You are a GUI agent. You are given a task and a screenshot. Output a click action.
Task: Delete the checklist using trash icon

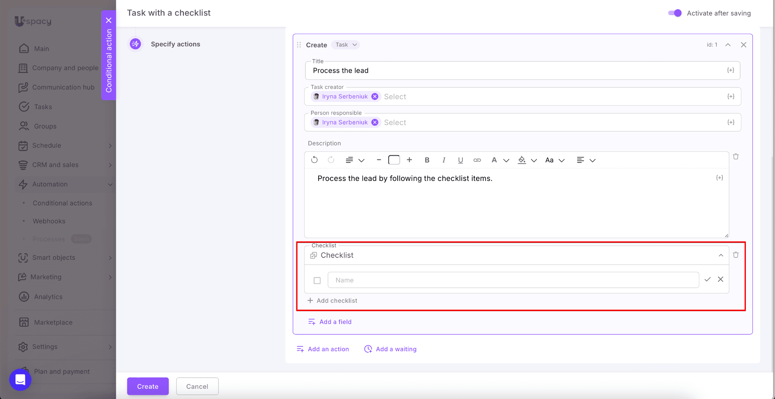(736, 255)
